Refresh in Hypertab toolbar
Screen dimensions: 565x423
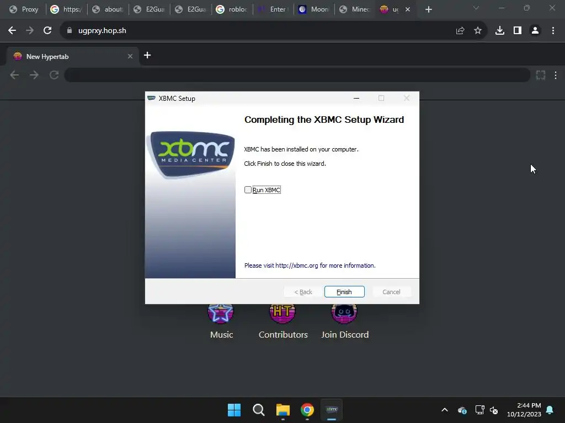pyautogui.click(x=54, y=75)
